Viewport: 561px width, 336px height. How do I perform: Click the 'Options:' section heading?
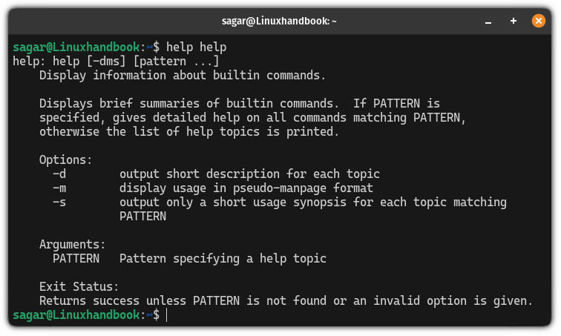point(66,160)
